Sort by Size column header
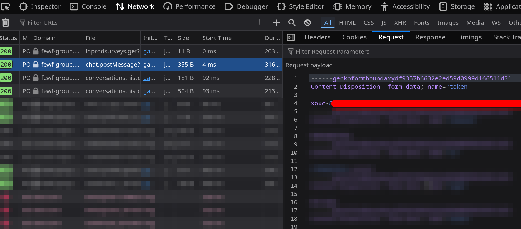This screenshot has width=521, height=229. pos(187,38)
